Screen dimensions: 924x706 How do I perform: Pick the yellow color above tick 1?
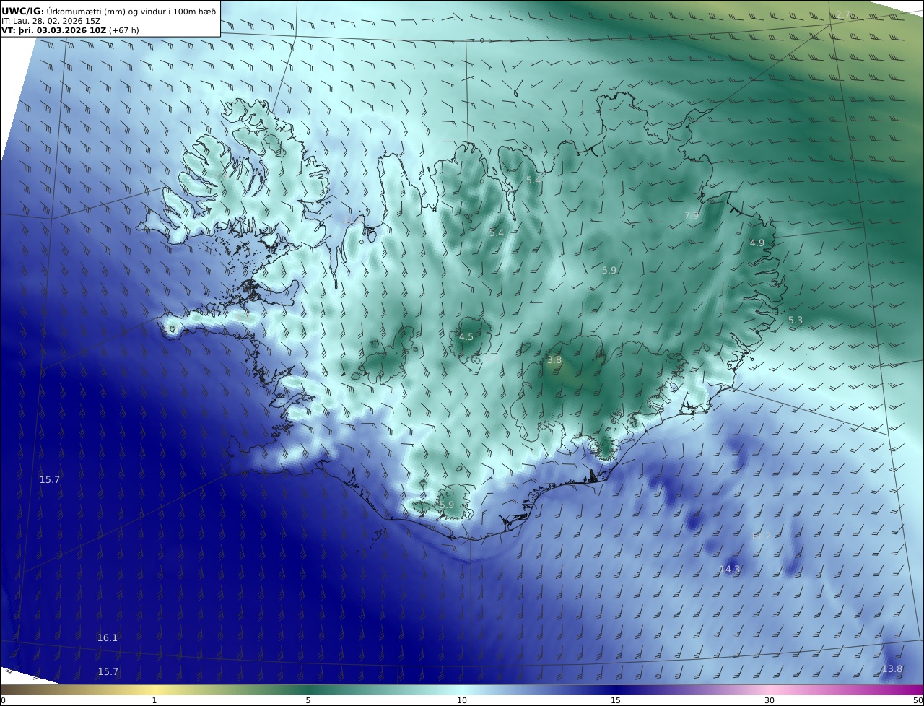coord(154,689)
